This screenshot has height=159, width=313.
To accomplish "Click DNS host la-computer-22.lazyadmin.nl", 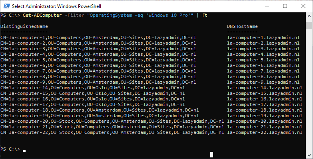I will pos(265,132).
